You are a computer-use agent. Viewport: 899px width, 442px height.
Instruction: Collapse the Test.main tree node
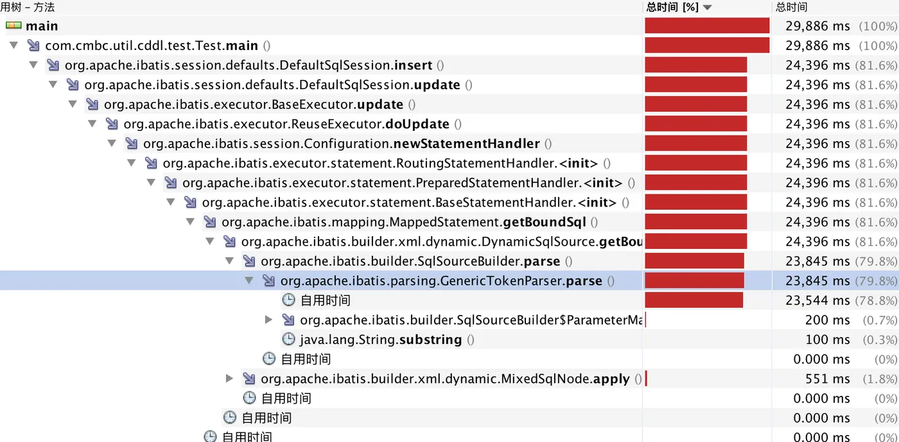coord(13,46)
